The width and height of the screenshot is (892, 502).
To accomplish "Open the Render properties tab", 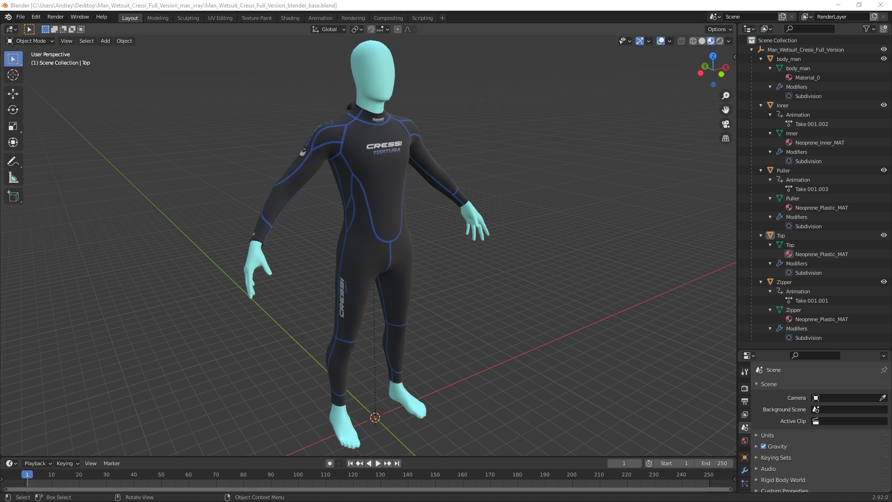I will tap(745, 388).
